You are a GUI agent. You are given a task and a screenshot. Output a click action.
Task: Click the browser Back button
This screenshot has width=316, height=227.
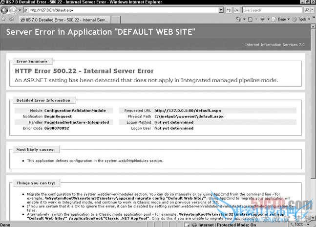coord(6,10)
